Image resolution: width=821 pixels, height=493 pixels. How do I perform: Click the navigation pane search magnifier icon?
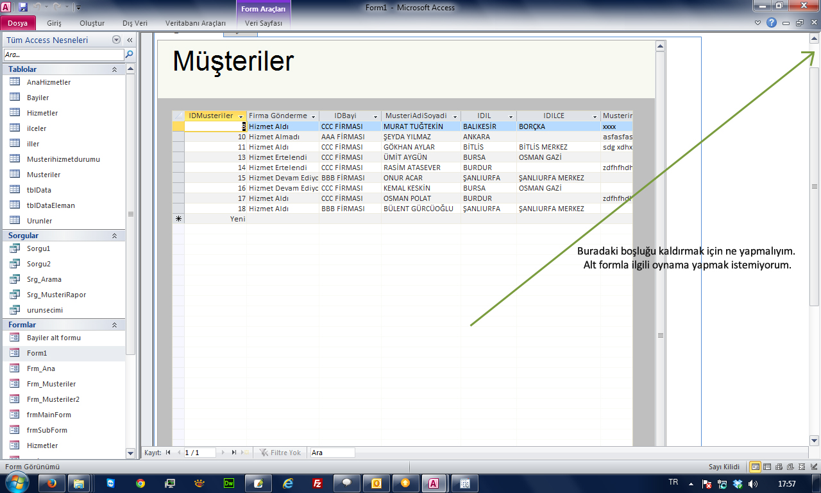[129, 55]
